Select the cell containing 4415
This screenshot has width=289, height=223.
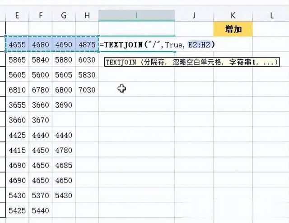17,150
